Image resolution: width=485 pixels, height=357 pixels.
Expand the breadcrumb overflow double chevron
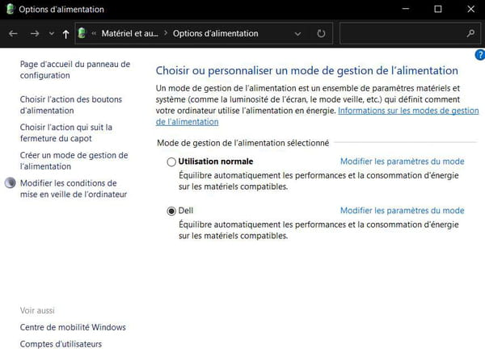click(x=94, y=33)
